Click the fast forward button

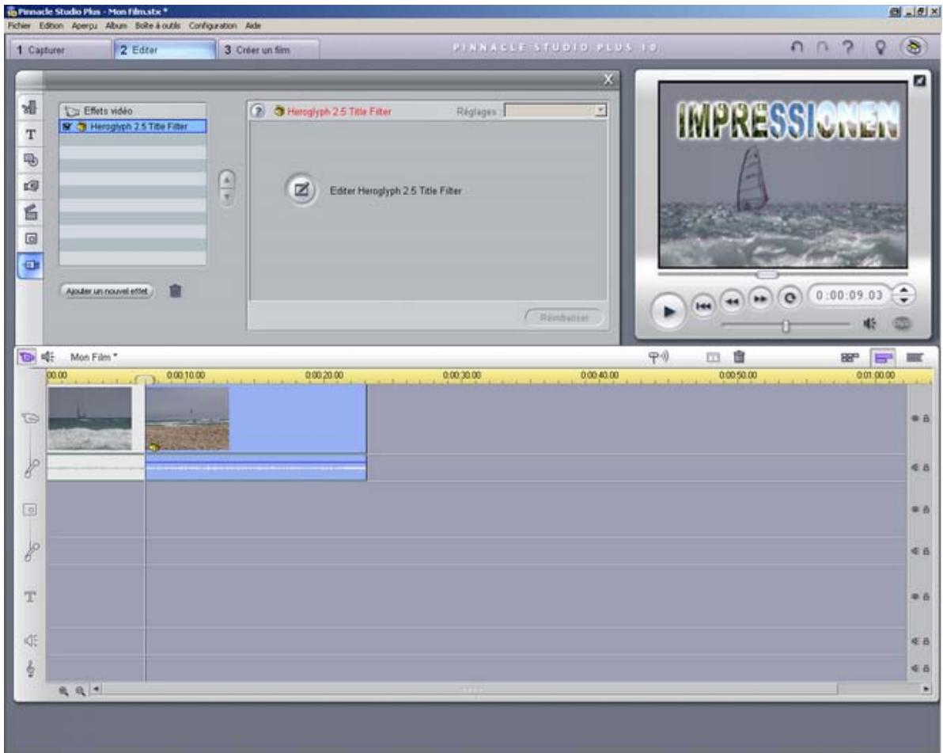pos(760,299)
